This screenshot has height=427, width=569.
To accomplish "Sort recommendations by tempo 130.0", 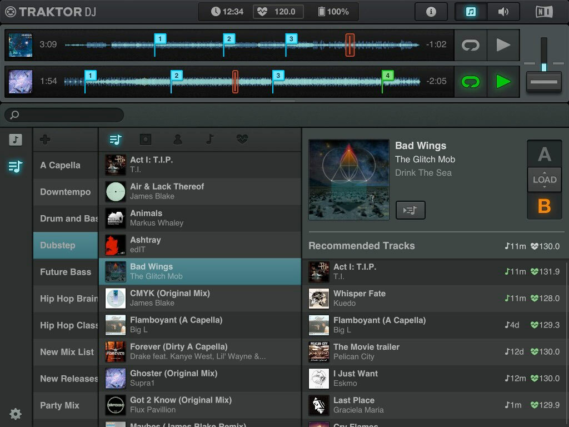I will click(x=545, y=246).
